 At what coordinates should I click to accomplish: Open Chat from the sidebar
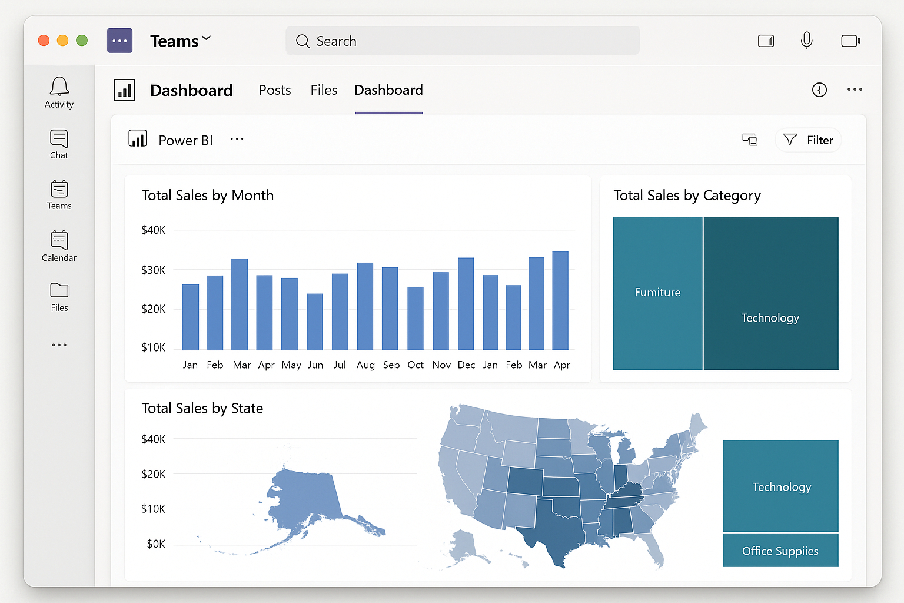(x=59, y=143)
